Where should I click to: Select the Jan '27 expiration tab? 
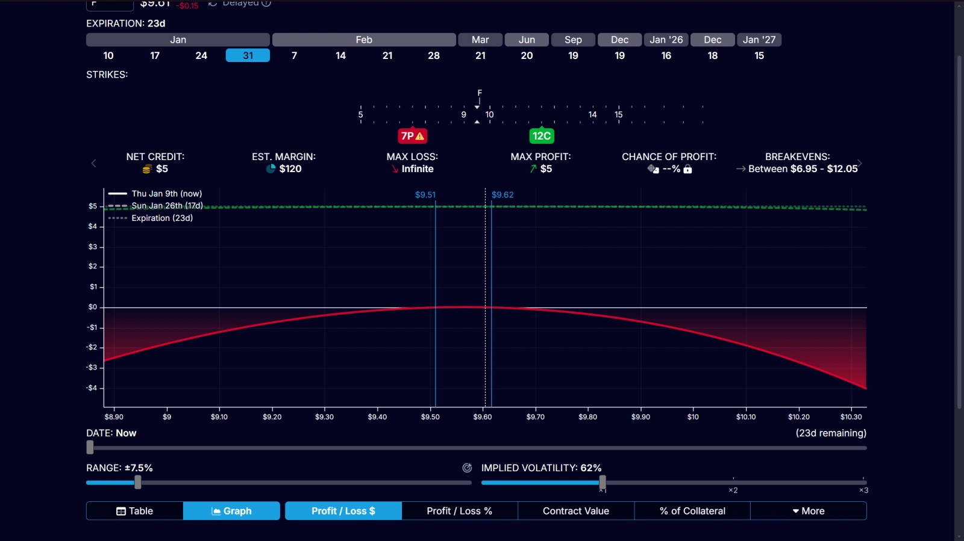coord(759,40)
